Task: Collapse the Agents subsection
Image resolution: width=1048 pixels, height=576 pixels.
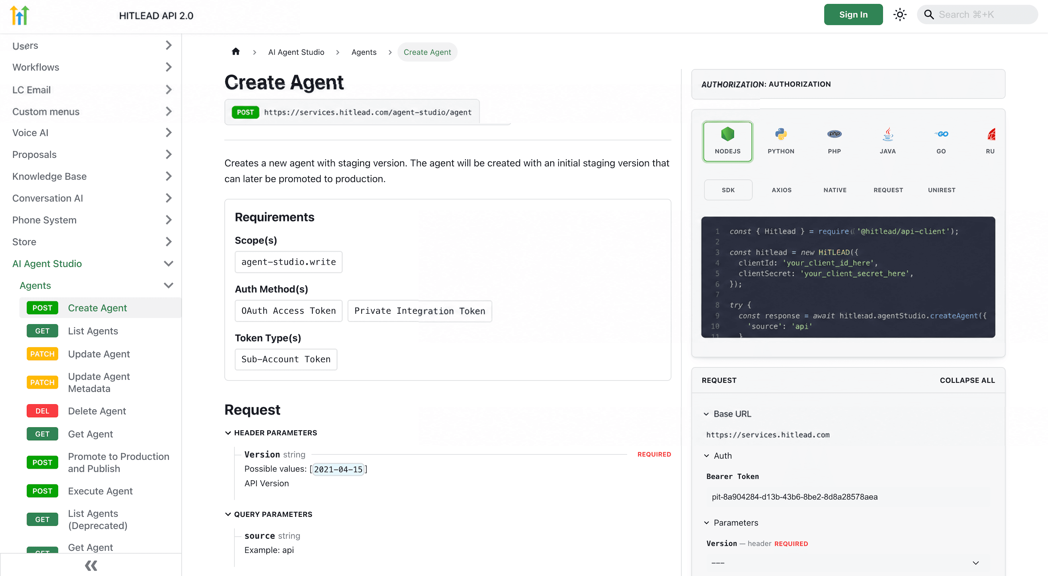Action: pyautogui.click(x=169, y=285)
